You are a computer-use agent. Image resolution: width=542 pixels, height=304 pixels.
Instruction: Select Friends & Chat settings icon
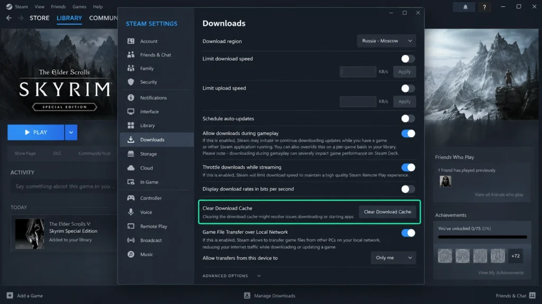coord(131,54)
